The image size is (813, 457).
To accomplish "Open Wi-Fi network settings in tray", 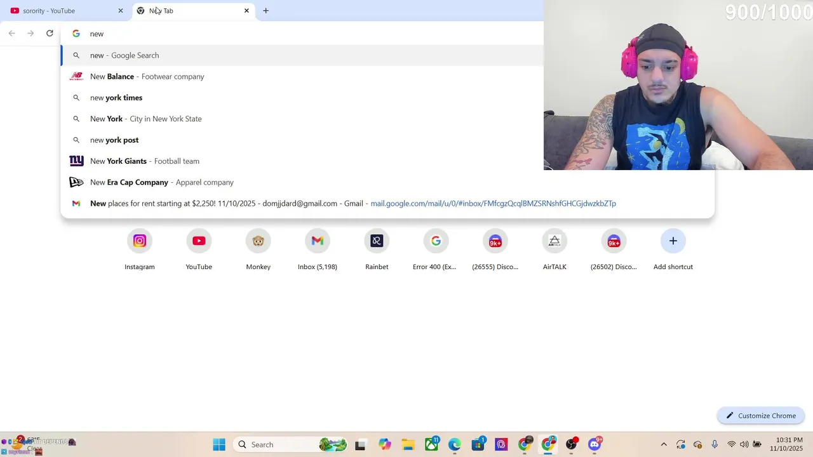I will click(x=731, y=444).
